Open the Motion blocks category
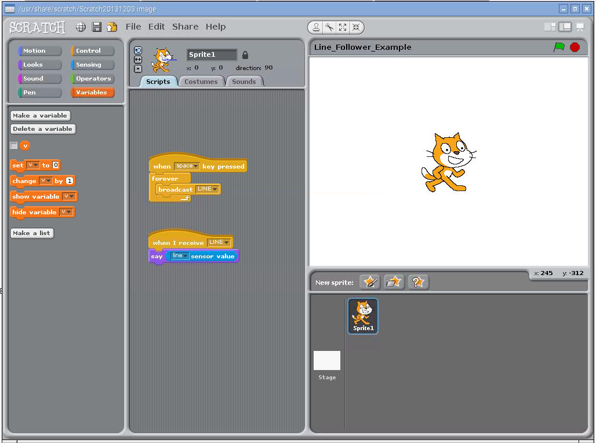The image size is (596, 443). click(x=39, y=50)
